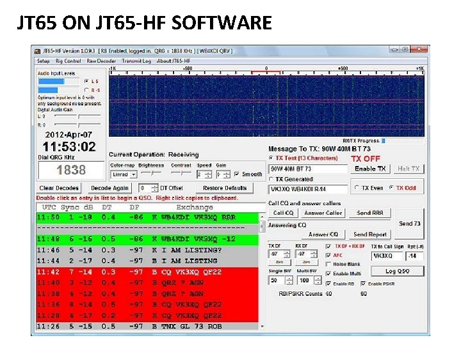461x345 pixels.
Task: Select the TX Generated radio option
Action: 271,179
